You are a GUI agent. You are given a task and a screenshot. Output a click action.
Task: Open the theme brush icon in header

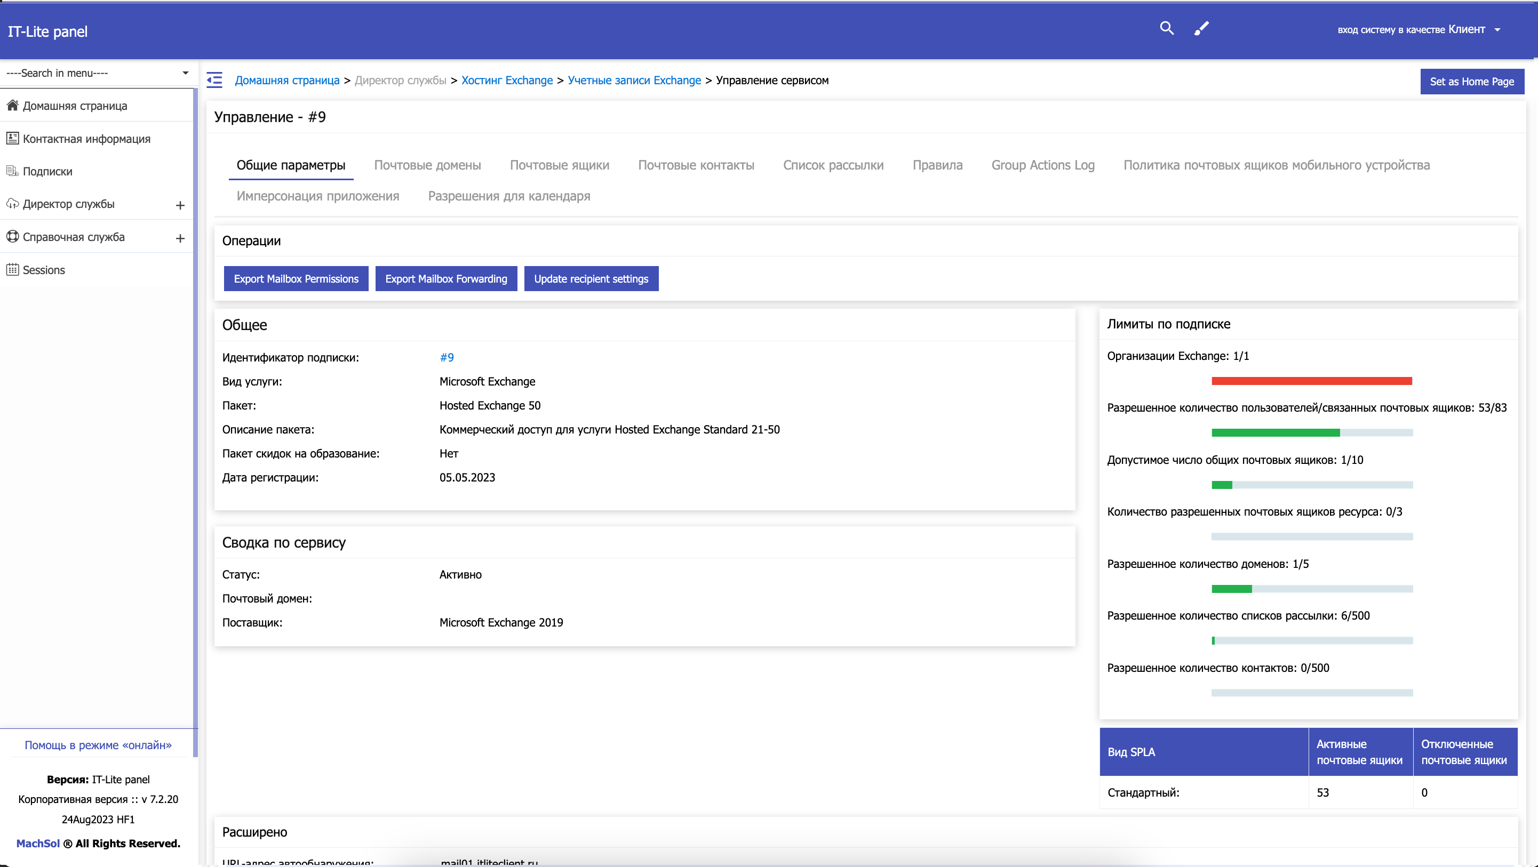point(1201,29)
